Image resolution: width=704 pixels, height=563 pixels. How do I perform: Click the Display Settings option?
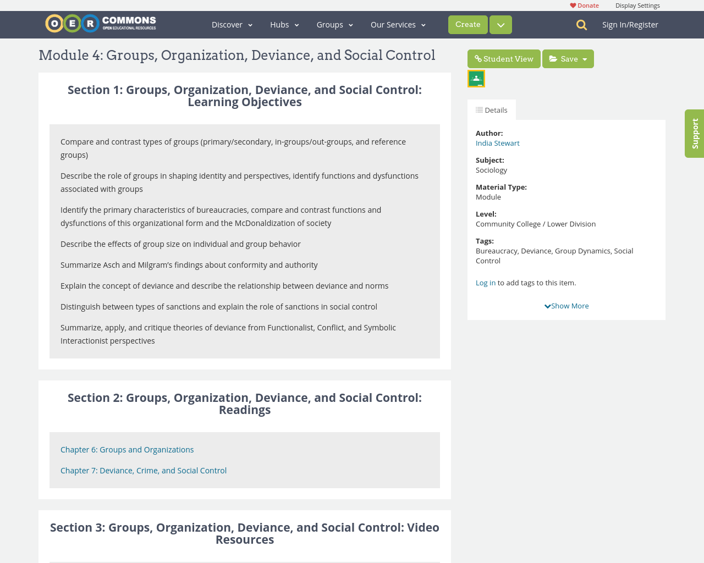(x=637, y=4)
